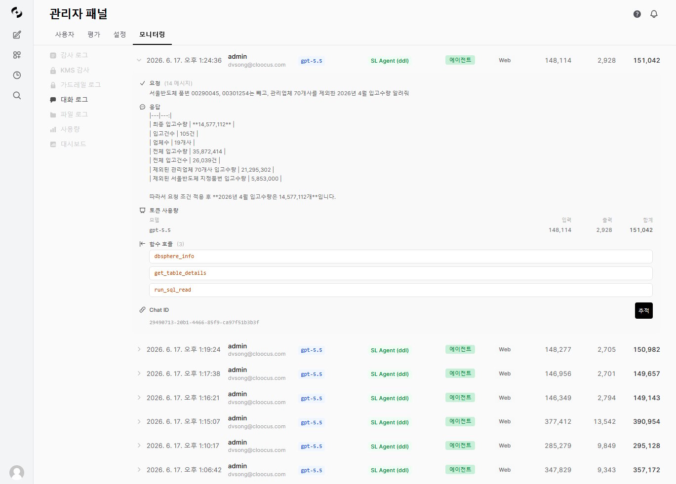This screenshot has width=676, height=484.
Task: Expand the 1:17:38 log row
Action: [139, 373]
